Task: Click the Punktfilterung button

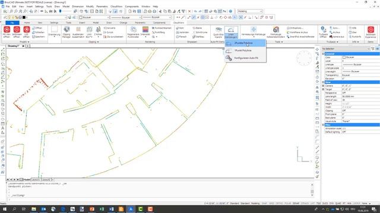Action: tap(159, 33)
